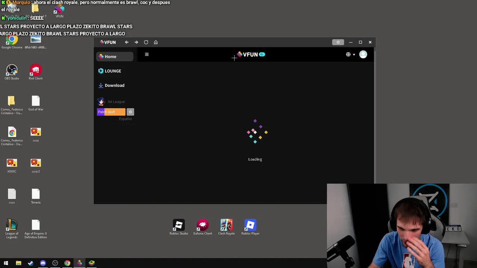The height and width of the screenshot is (268, 477).
Task: Select the cxxz desktop icon
Action: [36, 134]
